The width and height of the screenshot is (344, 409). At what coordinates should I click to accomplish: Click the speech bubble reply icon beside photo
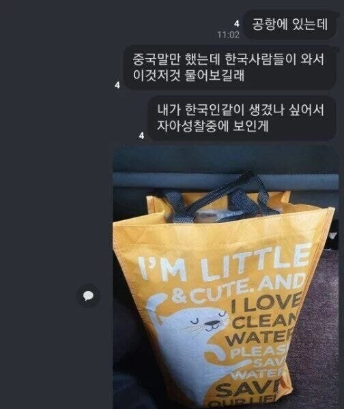[x=88, y=296]
